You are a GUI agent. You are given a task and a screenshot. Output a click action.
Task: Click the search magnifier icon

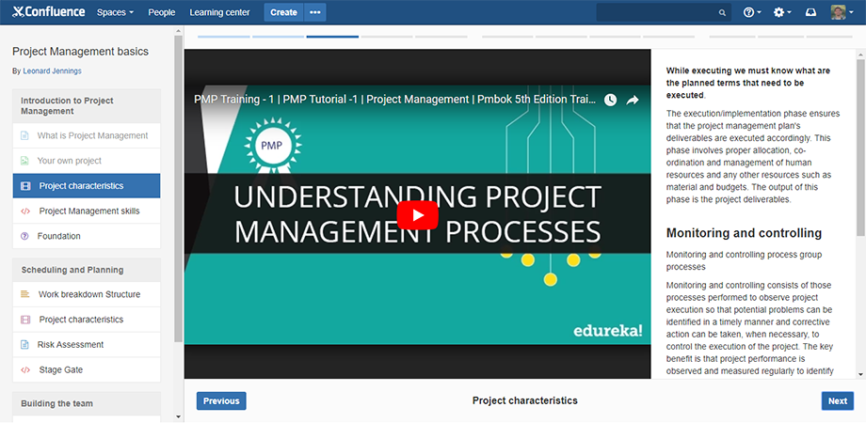tap(722, 12)
